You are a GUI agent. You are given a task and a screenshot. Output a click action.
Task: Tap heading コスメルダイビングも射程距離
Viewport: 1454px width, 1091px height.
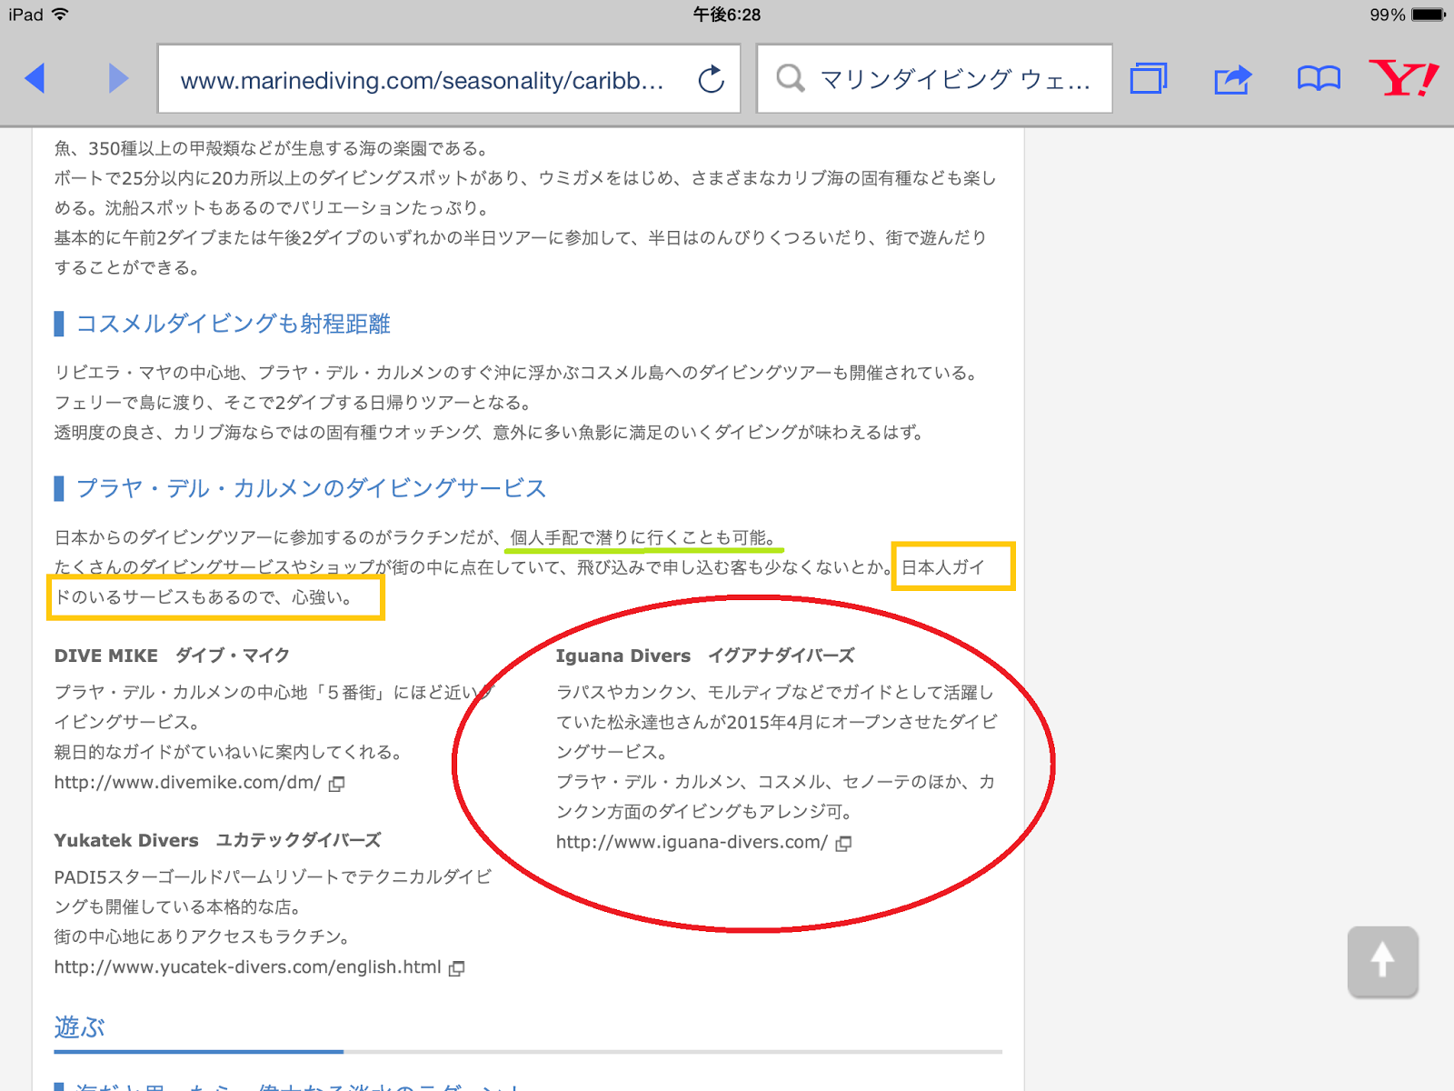233,324
